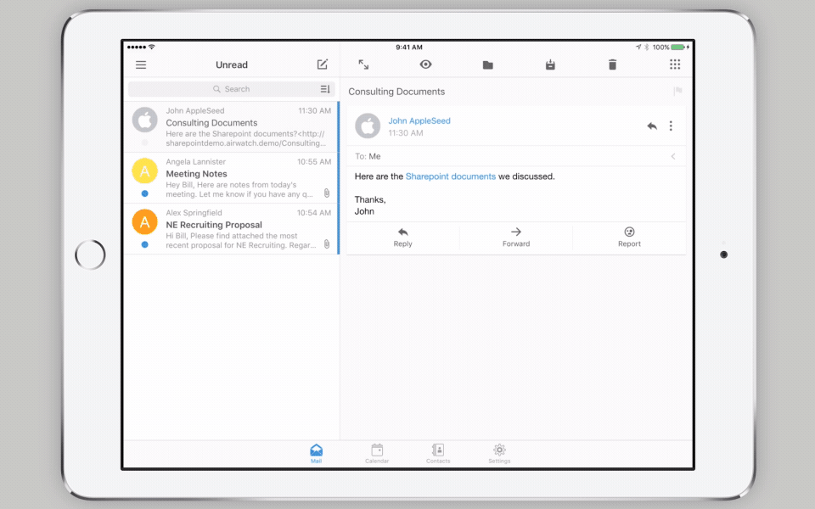Click the reply arrow beside the sender name
Screen dimensions: 815x509
tap(651, 126)
